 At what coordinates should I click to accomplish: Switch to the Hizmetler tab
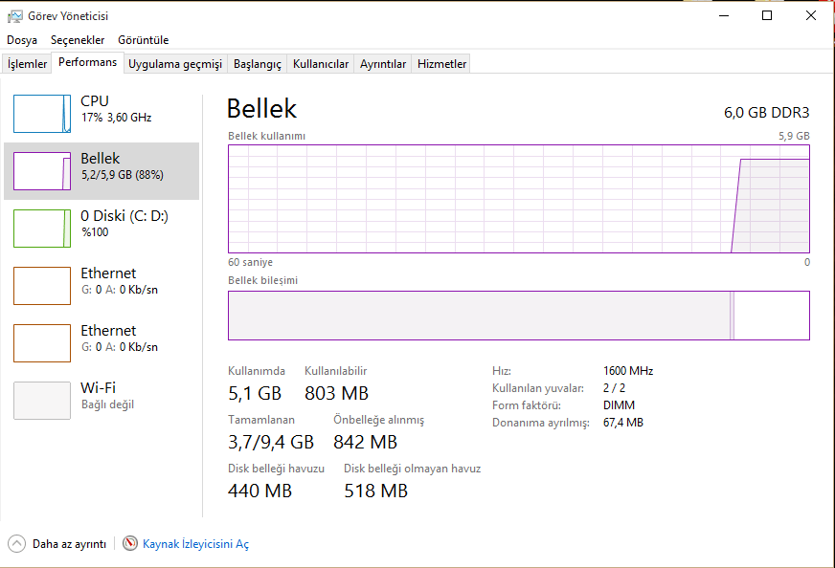442,64
